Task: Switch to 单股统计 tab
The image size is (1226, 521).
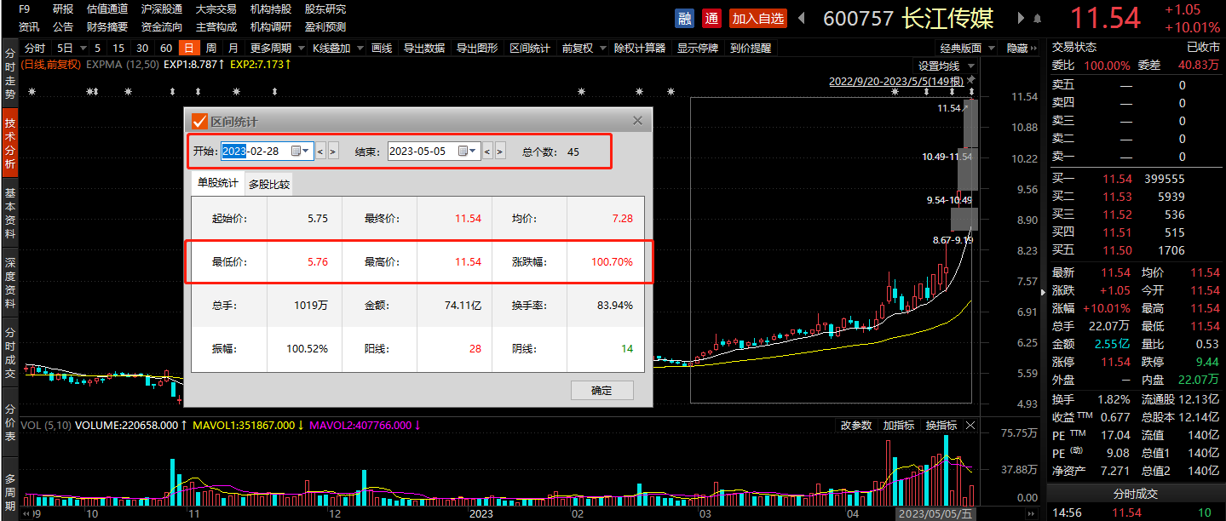Action: [218, 183]
